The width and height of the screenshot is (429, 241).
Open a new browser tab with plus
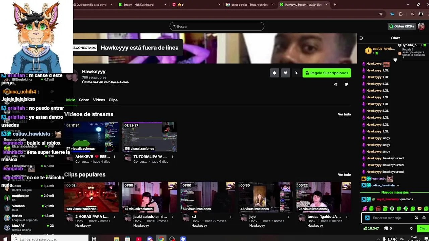335,5
